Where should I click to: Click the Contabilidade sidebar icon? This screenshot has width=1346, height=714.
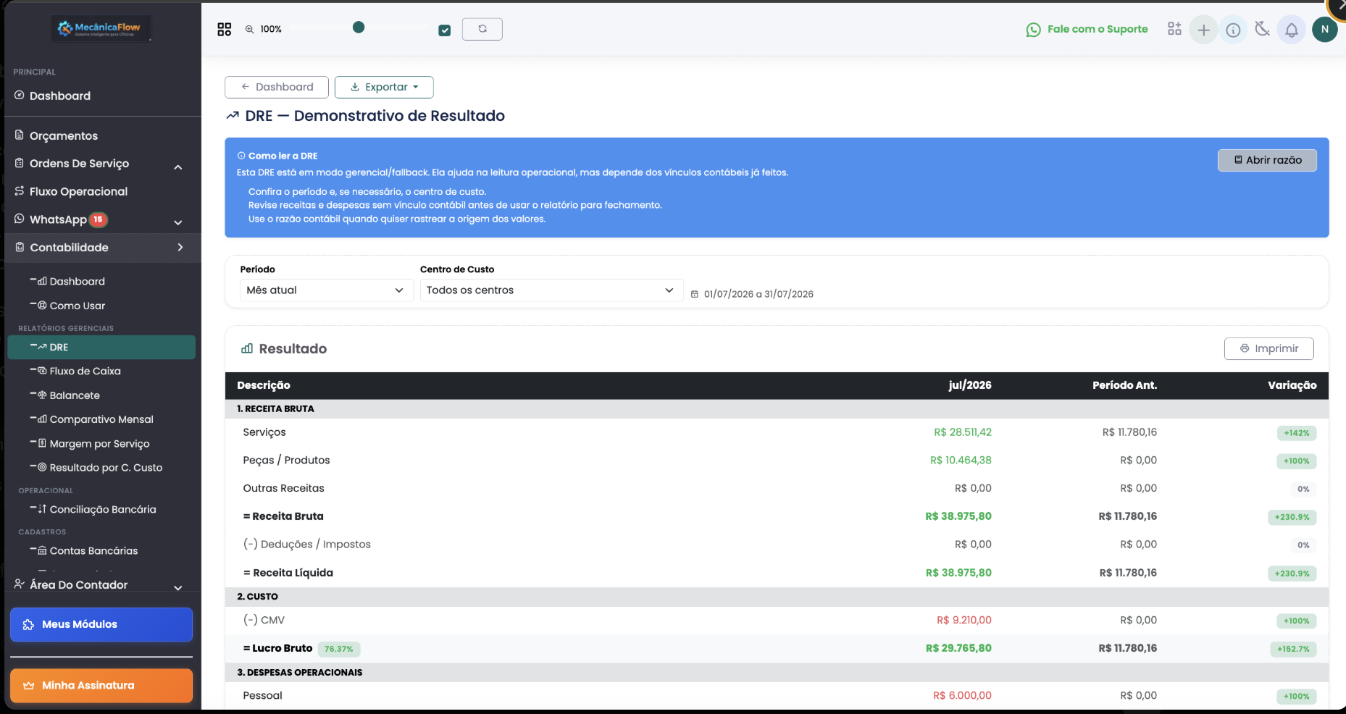[20, 247]
